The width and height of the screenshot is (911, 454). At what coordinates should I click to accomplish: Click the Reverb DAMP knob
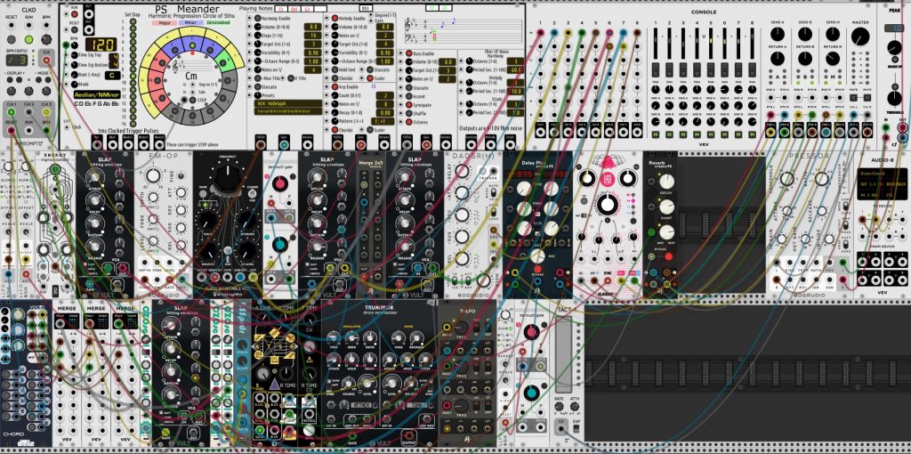tap(666, 207)
